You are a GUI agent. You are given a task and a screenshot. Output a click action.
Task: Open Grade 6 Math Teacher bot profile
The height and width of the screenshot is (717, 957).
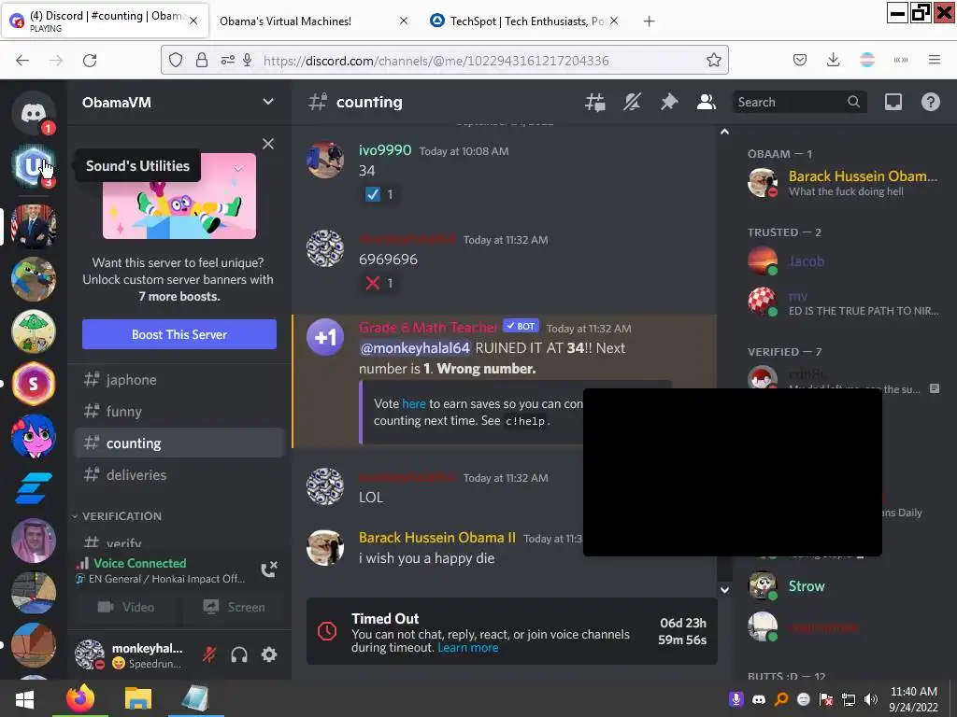pyautogui.click(x=428, y=328)
